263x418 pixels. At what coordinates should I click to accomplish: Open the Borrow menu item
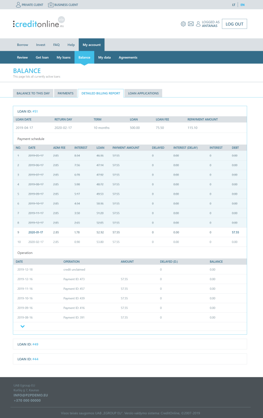click(x=22, y=45)
